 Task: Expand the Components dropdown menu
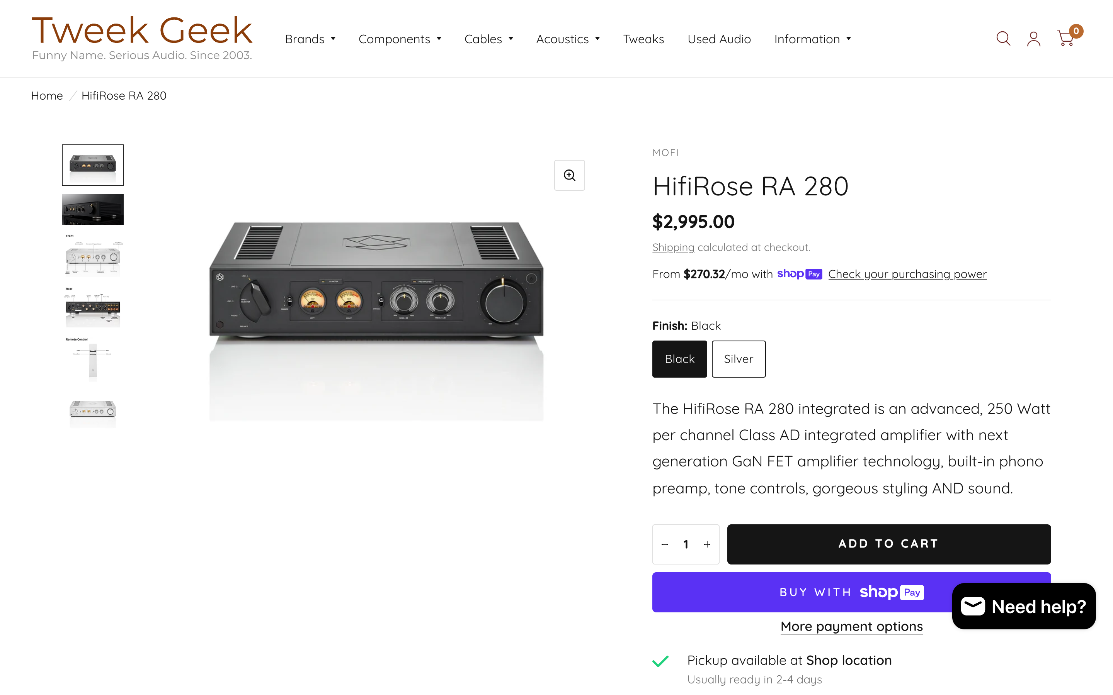coord(400,39)
